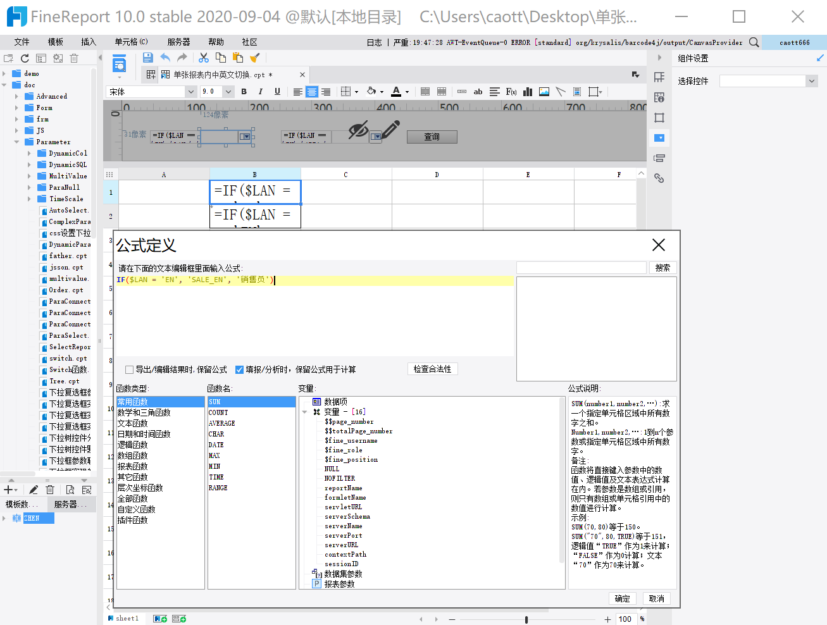Check the keep formula on export checkbox

click(130, 369)
